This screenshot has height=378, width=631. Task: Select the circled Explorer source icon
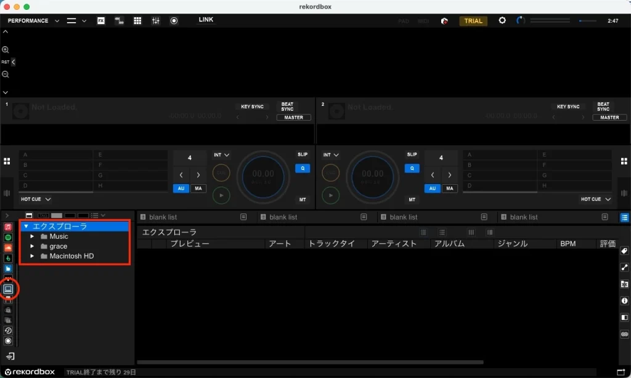click(9, 289)
